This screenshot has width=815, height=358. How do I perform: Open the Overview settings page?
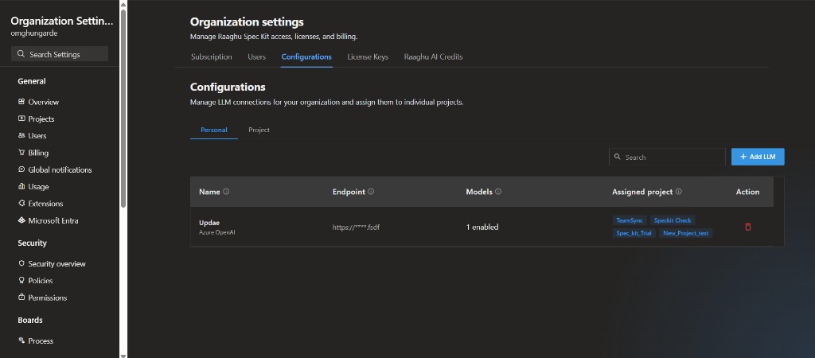44,102
